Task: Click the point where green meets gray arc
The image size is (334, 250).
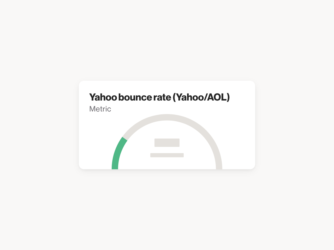Action: [x=125, y=139]
